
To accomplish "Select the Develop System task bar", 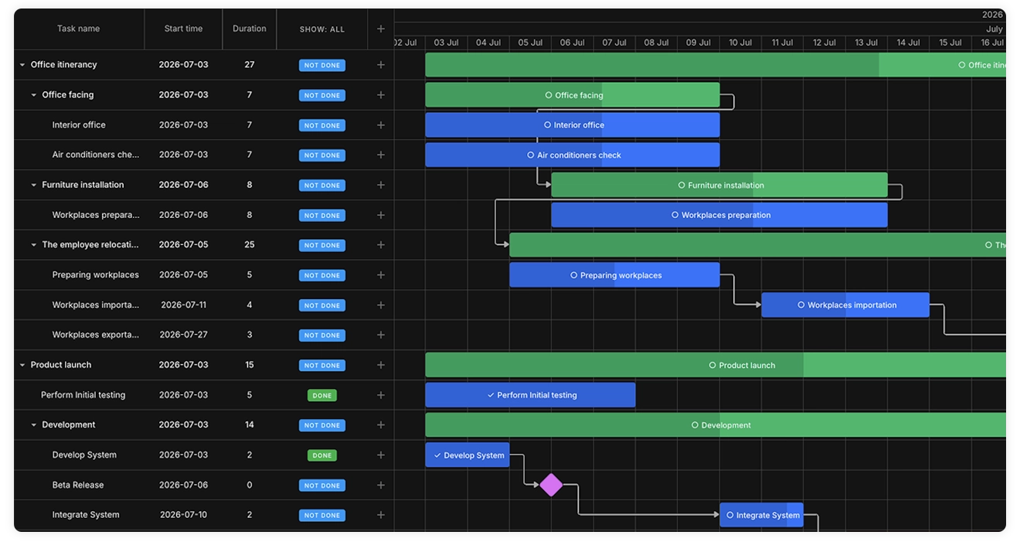I will 467,455.
